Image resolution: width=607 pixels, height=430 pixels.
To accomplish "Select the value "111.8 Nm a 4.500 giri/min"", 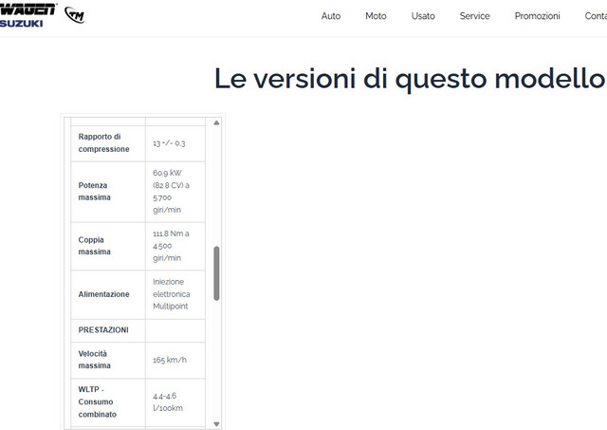I will (171, 246).
